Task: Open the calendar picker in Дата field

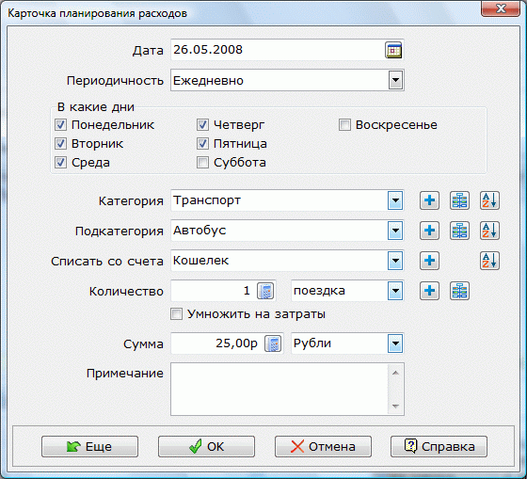Action: click(393, 51)
